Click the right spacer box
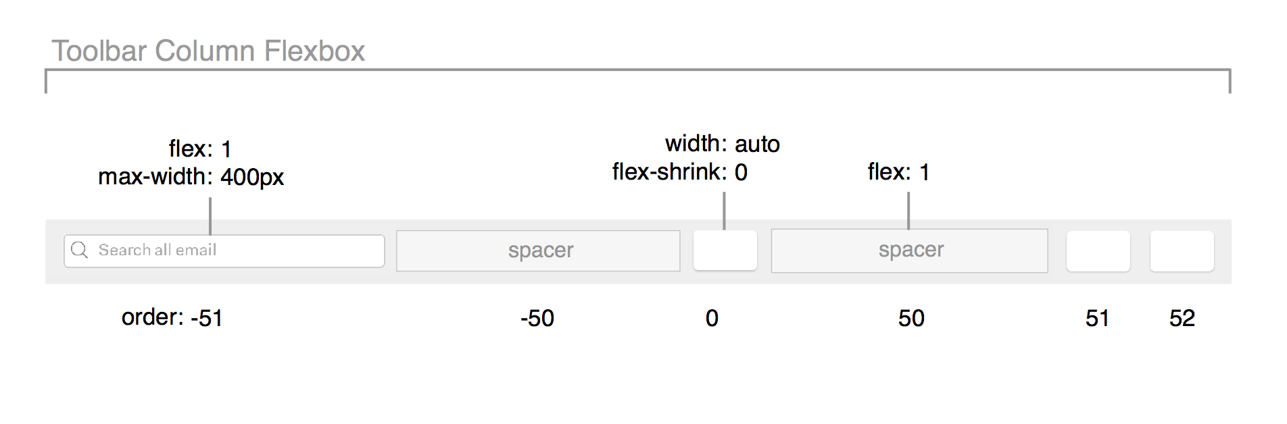The width and height of the screenshot is (1287, 424). (910, 251)
